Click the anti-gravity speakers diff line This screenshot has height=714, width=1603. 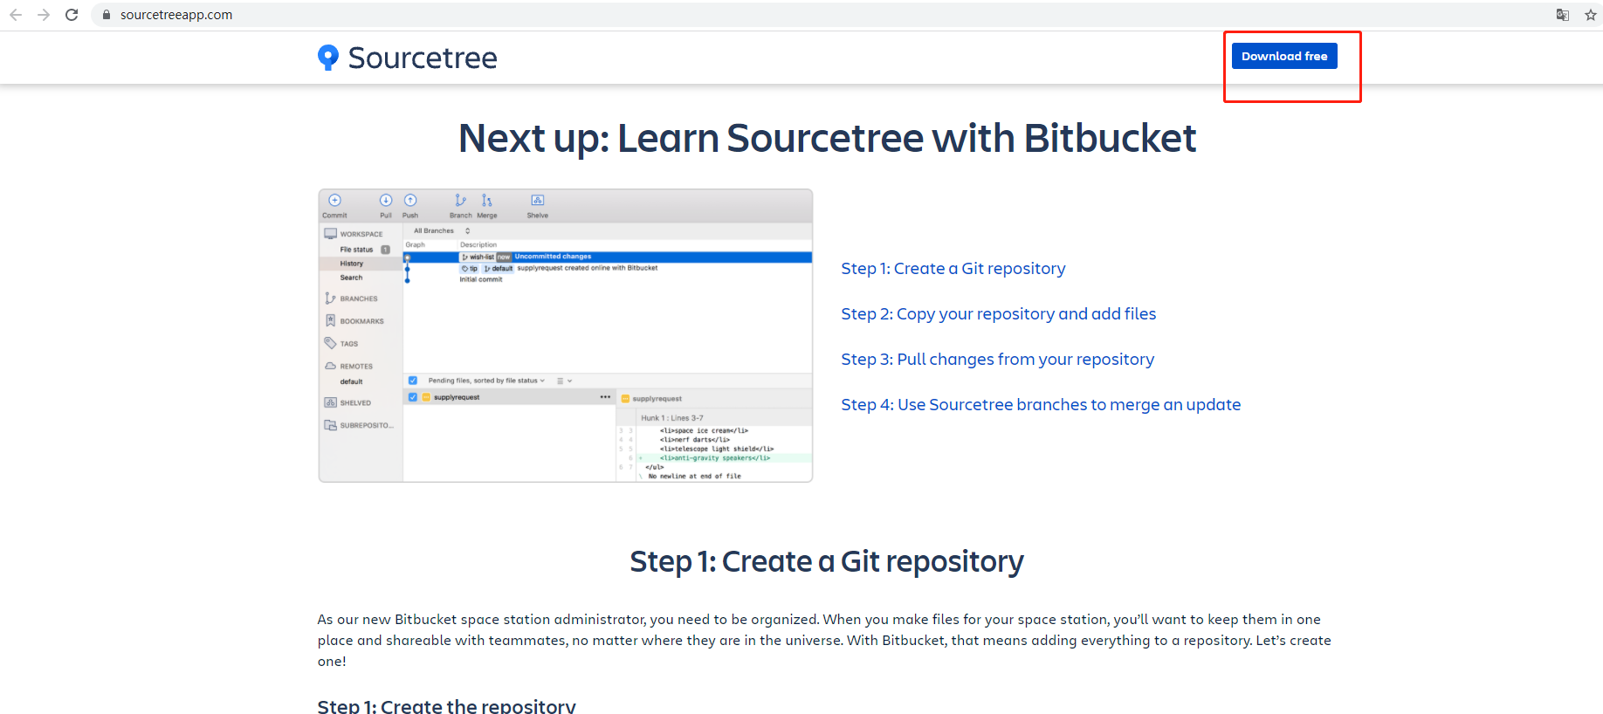715,457
